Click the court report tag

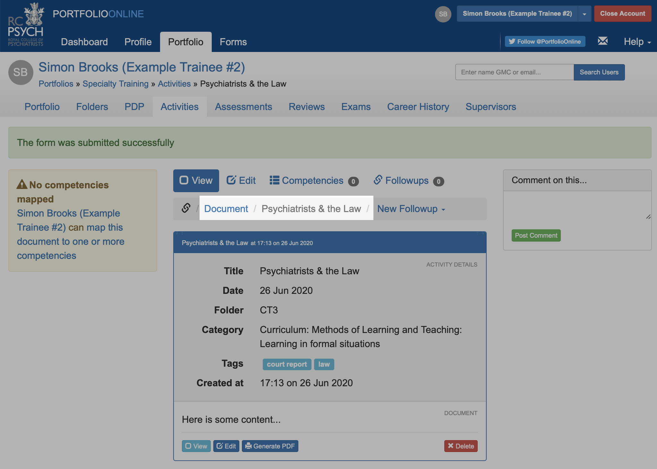point(286,364)
